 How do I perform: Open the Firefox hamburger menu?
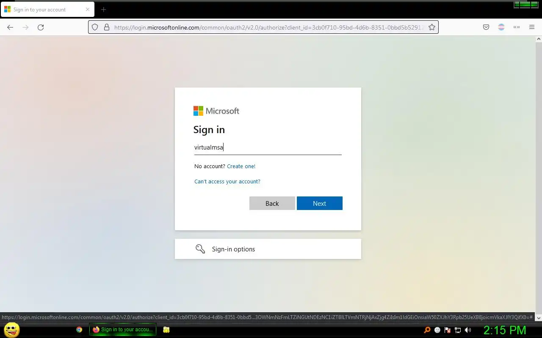(x=532, y=27)
